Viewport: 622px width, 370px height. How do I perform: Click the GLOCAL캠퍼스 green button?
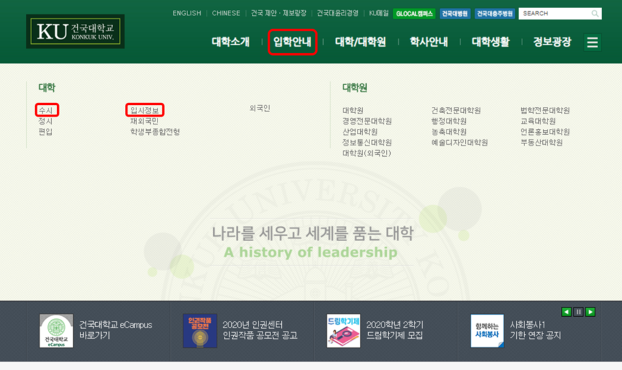click(x=414, y=13)
